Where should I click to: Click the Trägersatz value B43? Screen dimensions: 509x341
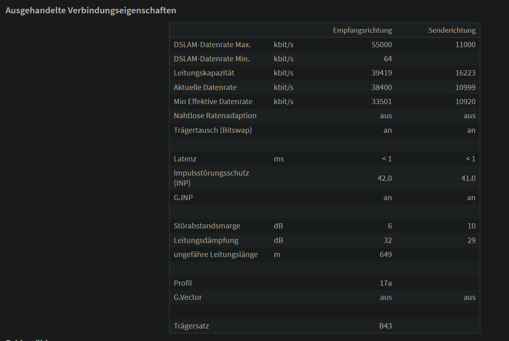point(386,326)
